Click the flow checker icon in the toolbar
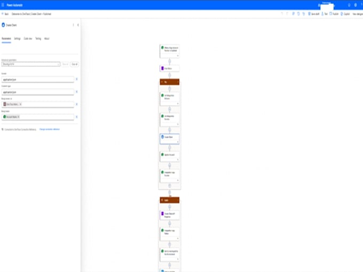 point(298,14)
